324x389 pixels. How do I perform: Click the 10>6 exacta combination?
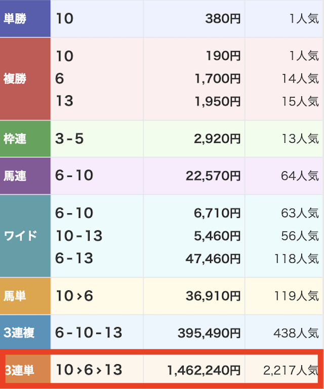74,296
